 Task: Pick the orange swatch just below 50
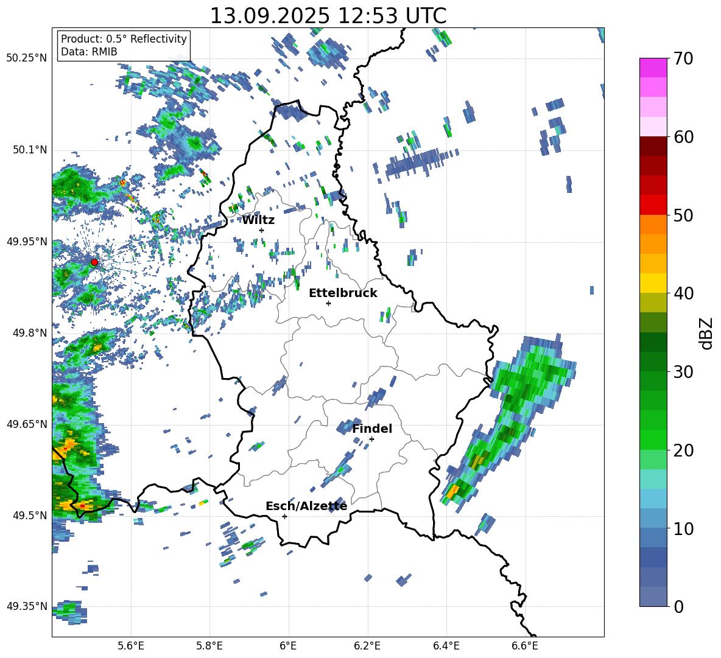tap(653, 225)
